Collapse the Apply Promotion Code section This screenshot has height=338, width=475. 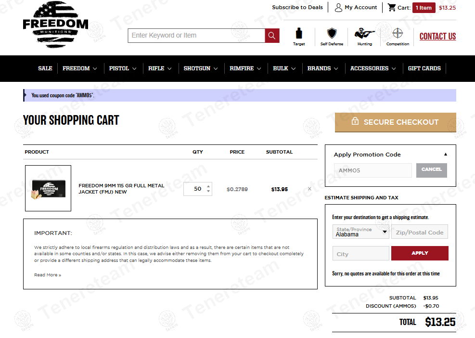445,155
